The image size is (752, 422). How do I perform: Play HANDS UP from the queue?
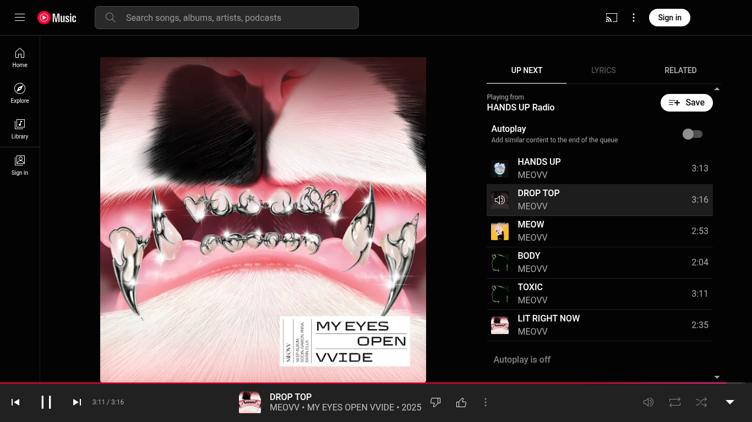pos(600,169)
